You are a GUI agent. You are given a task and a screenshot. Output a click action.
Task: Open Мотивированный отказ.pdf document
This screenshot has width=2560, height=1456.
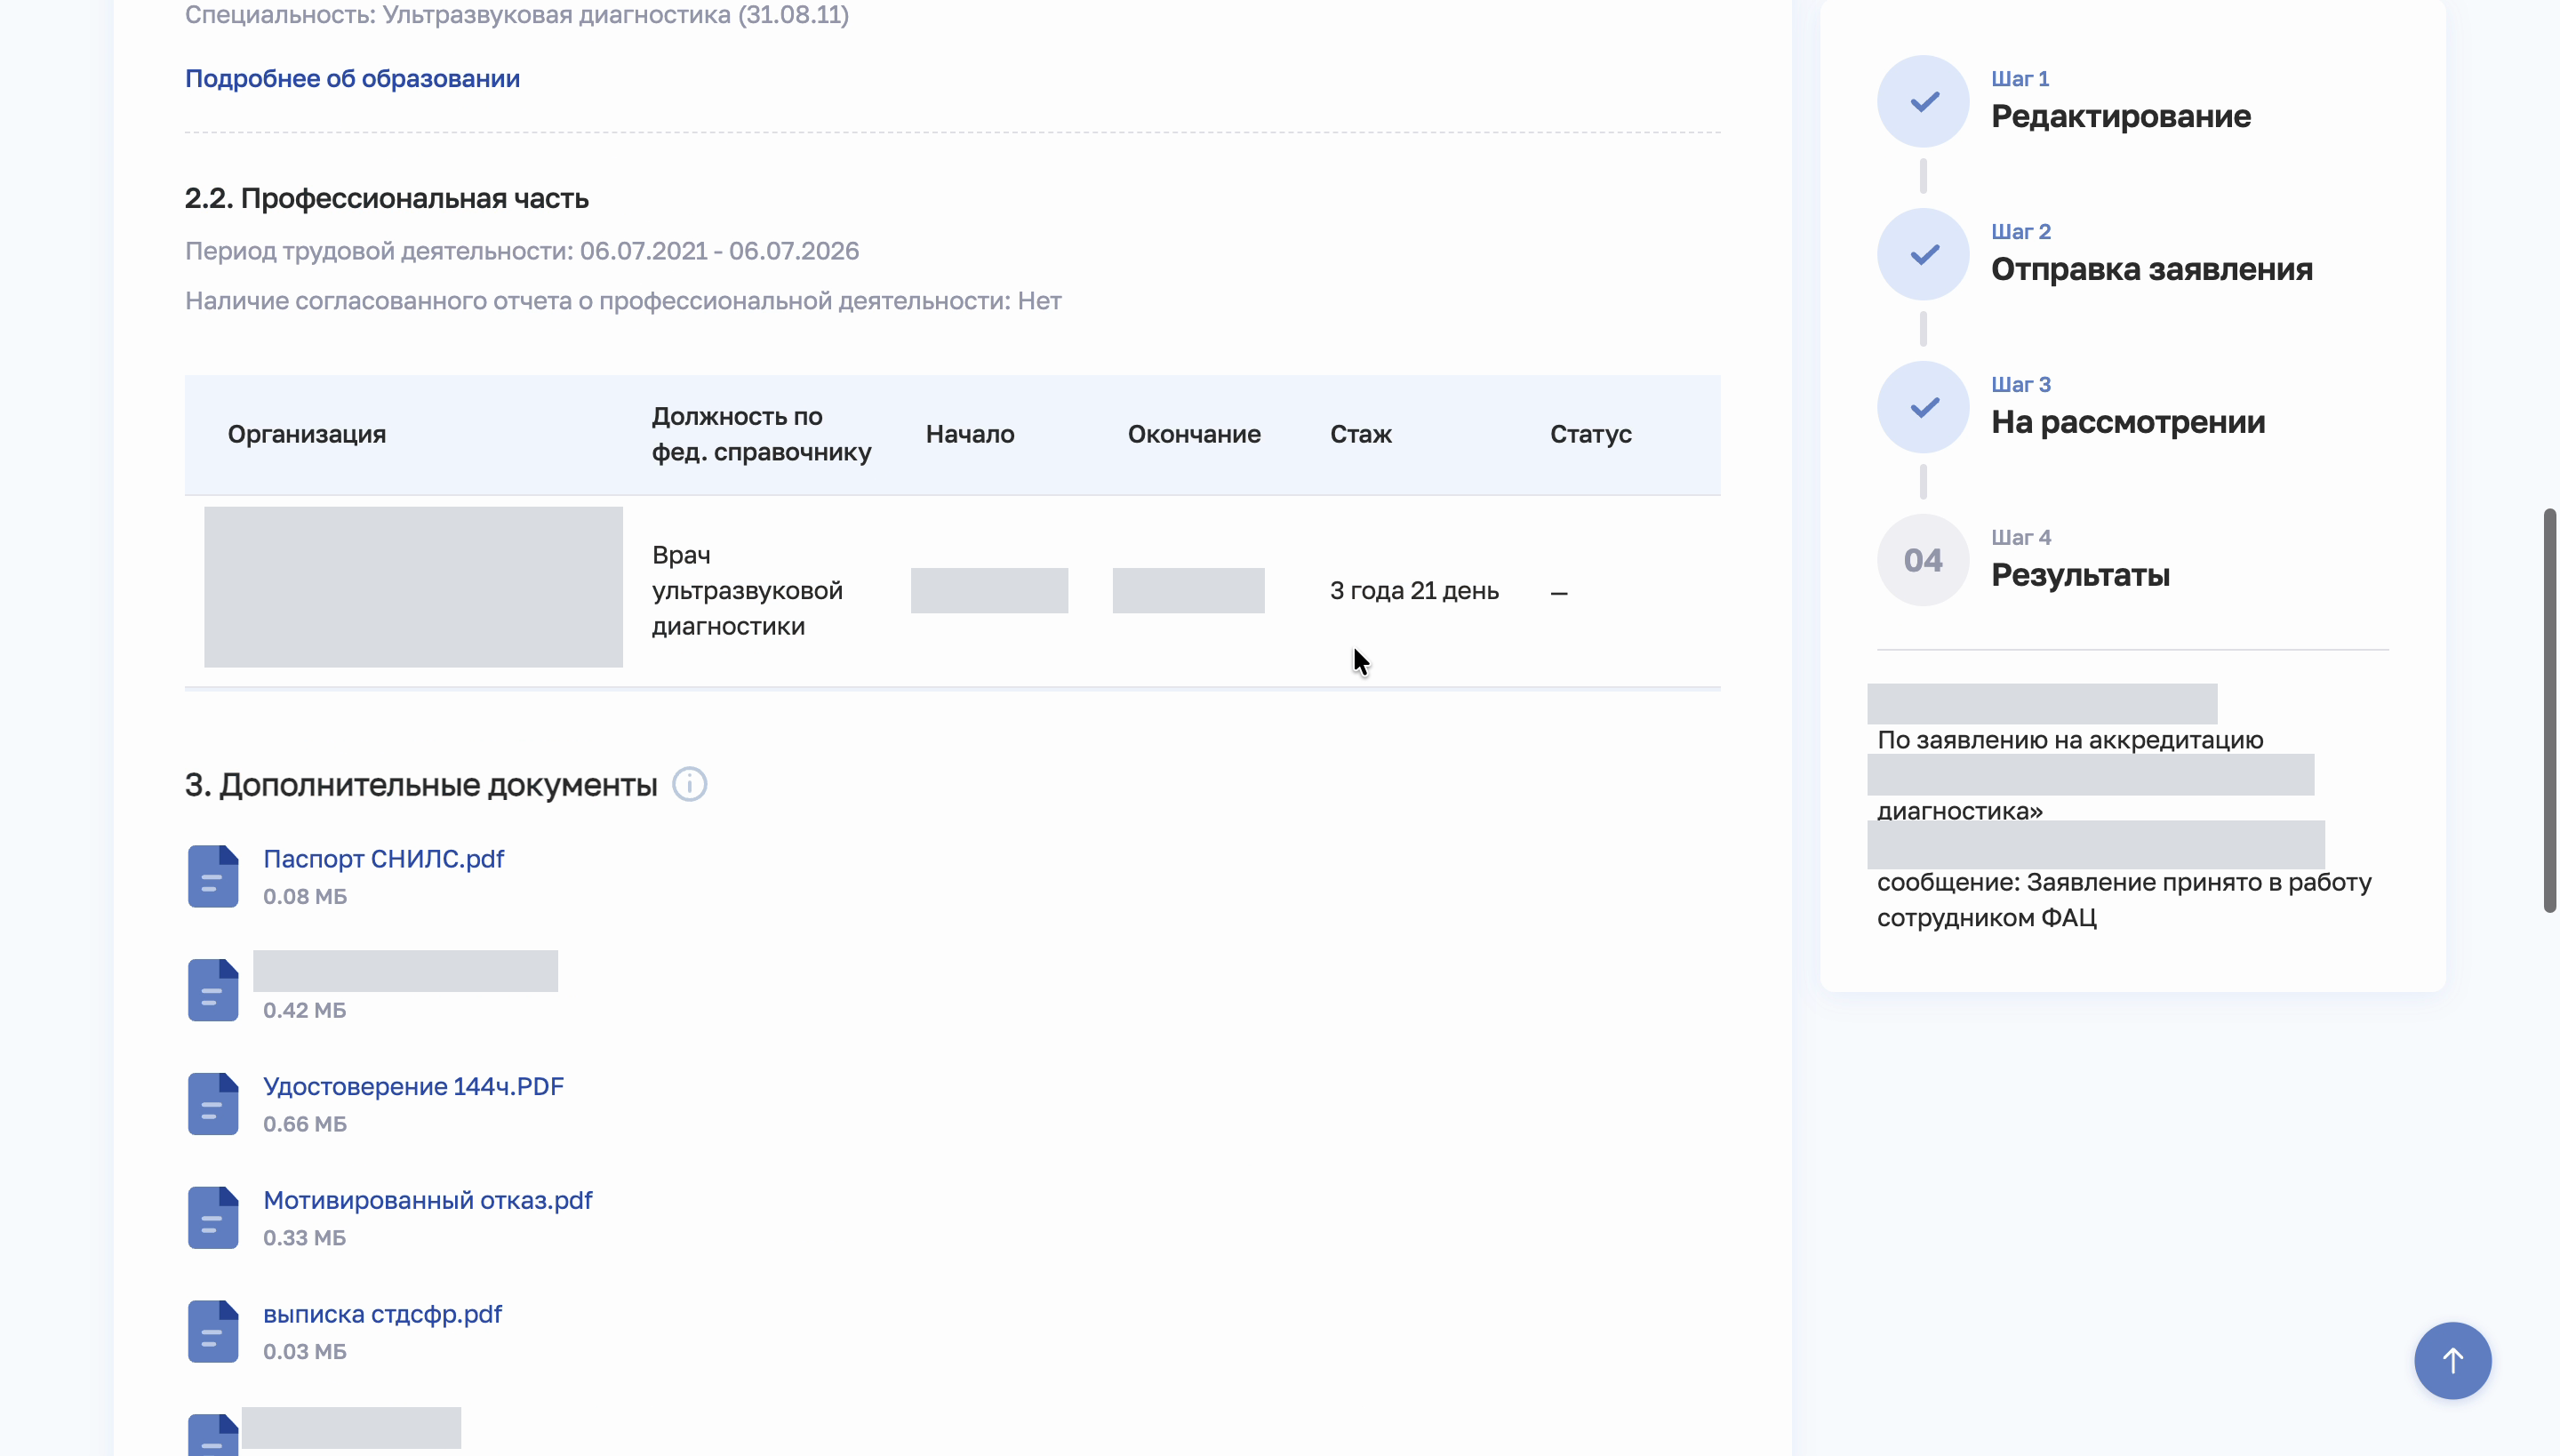pos(427,1200)
